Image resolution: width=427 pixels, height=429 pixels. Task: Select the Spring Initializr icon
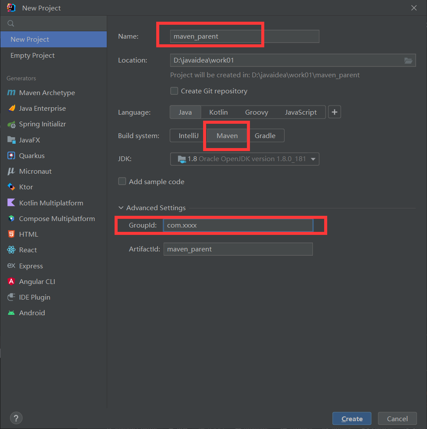[x=11, y=124]
